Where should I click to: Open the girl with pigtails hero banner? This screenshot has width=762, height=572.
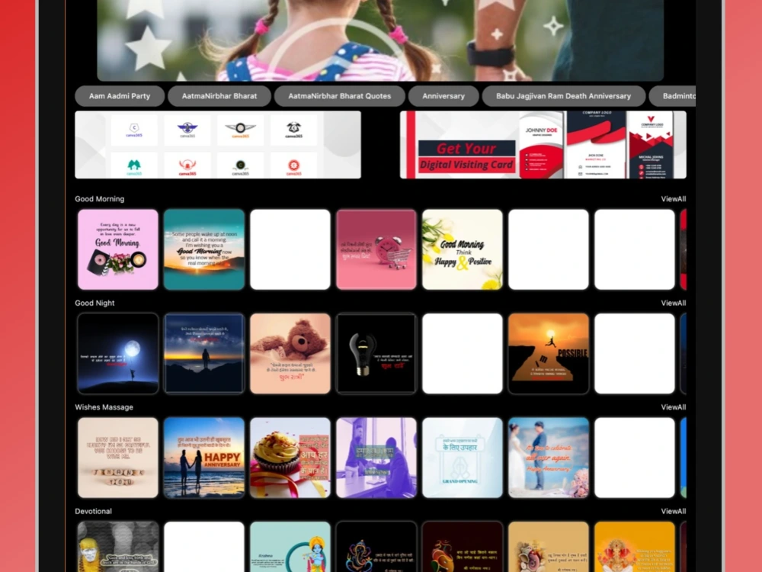pos(380,40)
